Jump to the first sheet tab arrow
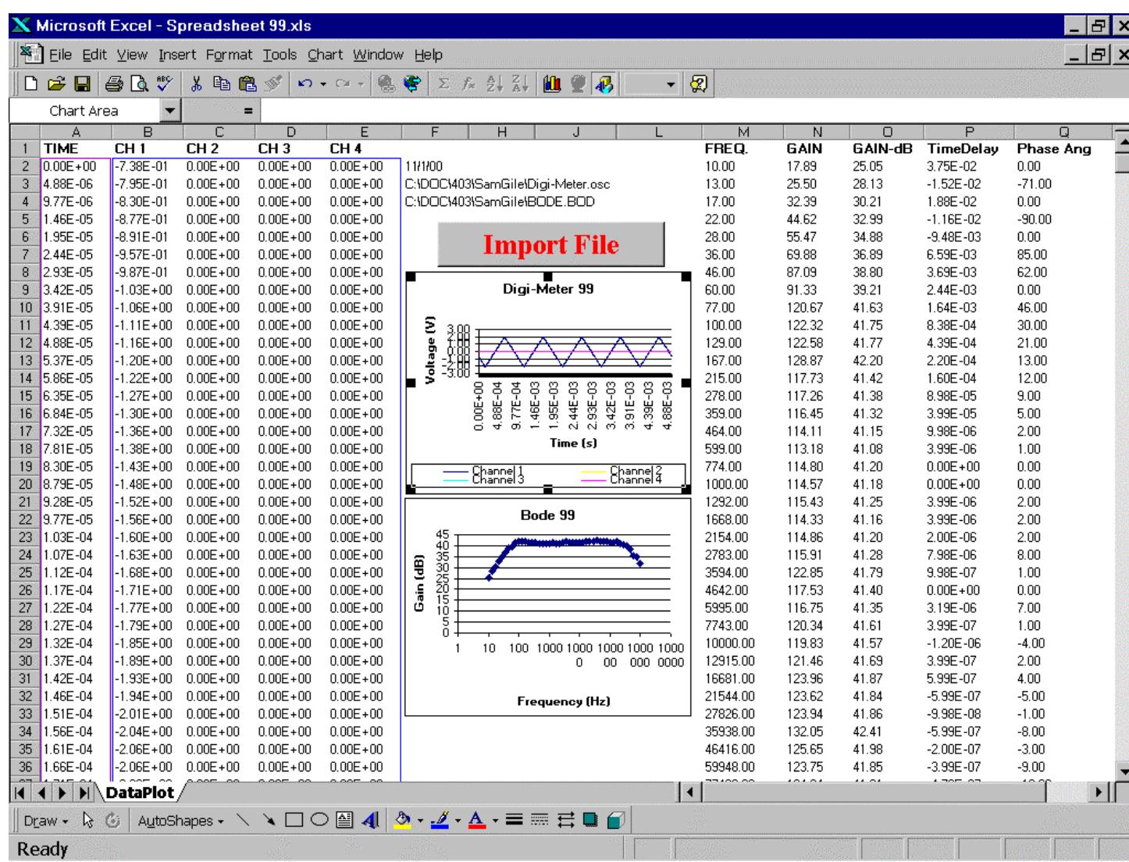 (x=19, y=793)
